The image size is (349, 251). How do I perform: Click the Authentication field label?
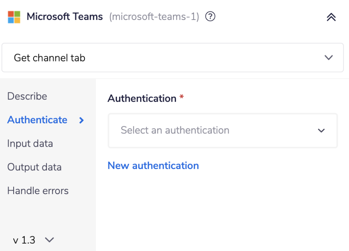(142, 98)
